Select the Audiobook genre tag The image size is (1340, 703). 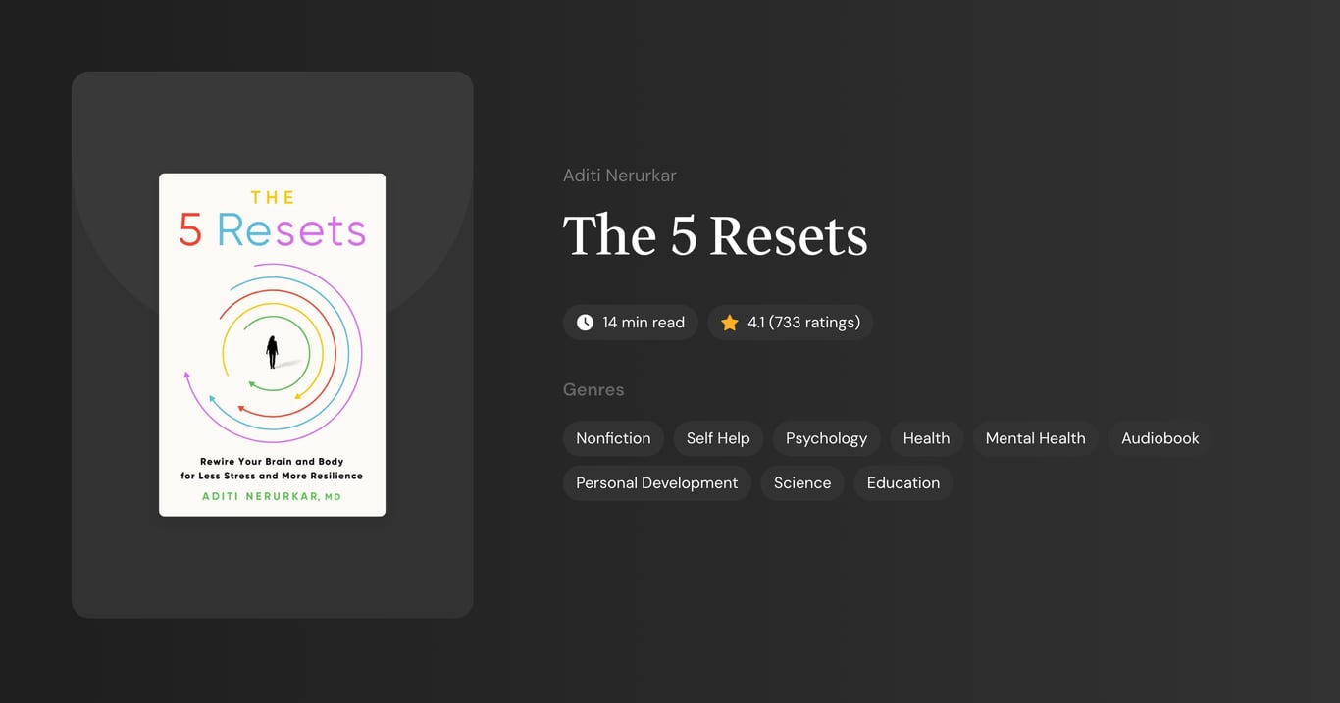1160,438
